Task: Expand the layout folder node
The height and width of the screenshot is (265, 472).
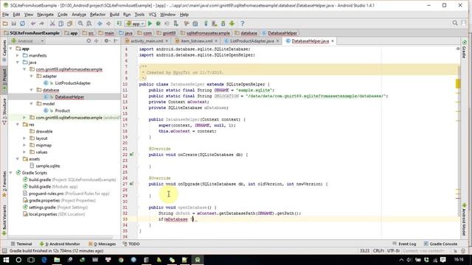Action: tap(24, 138)
